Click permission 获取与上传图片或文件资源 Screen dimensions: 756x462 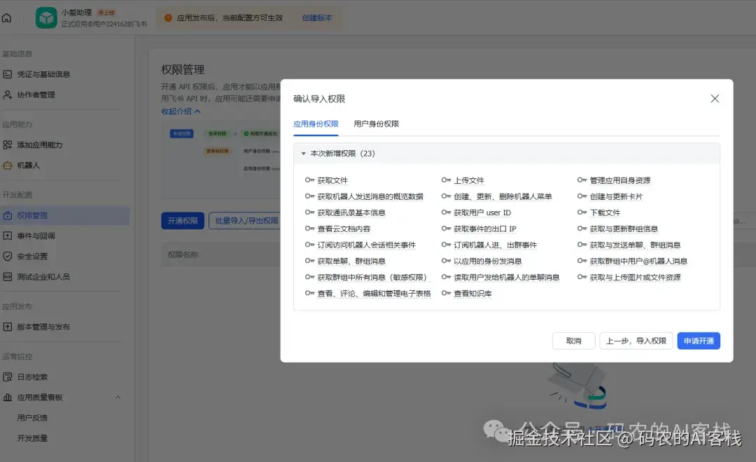pos(636,277)
